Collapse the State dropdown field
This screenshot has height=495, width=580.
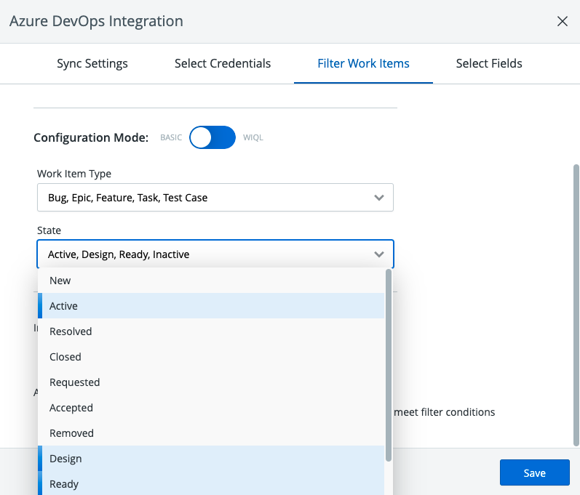(215, 254)
